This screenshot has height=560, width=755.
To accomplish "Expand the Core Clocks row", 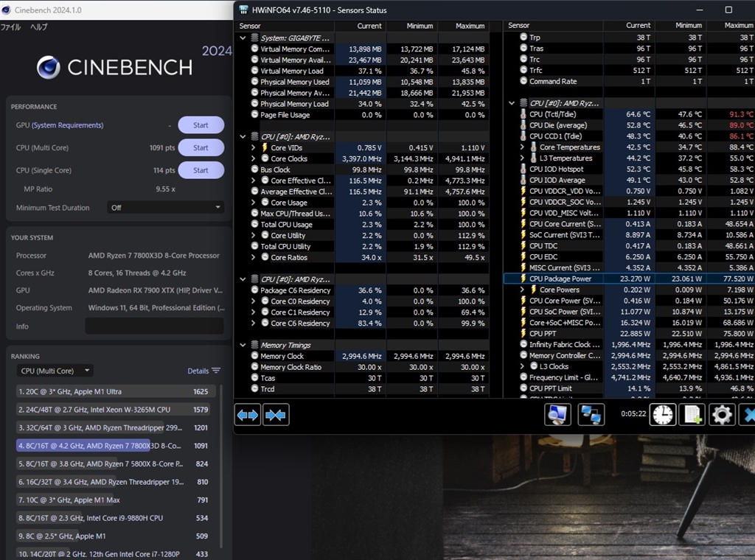I will click(x=254, y=158).
